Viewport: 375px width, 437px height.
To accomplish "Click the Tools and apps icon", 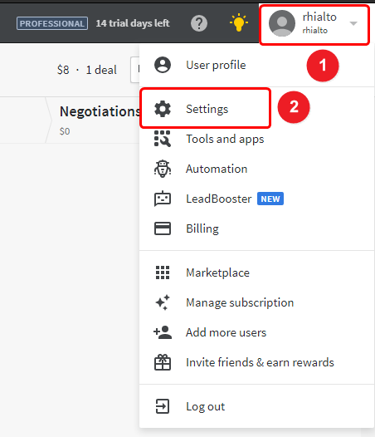I will tap(163, 139).
